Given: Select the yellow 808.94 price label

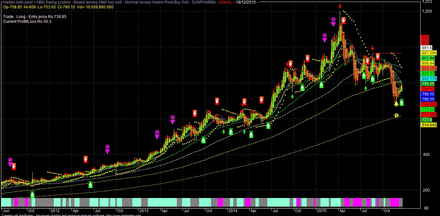Looking at the screenshot, I should (427, 63).
